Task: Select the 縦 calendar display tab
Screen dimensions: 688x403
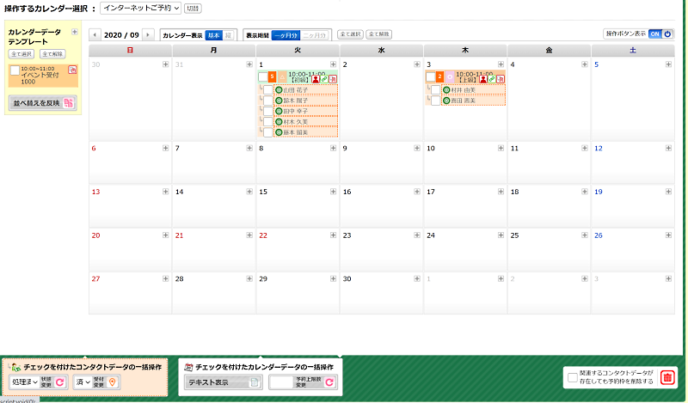Action: click(x=229, y=35)
